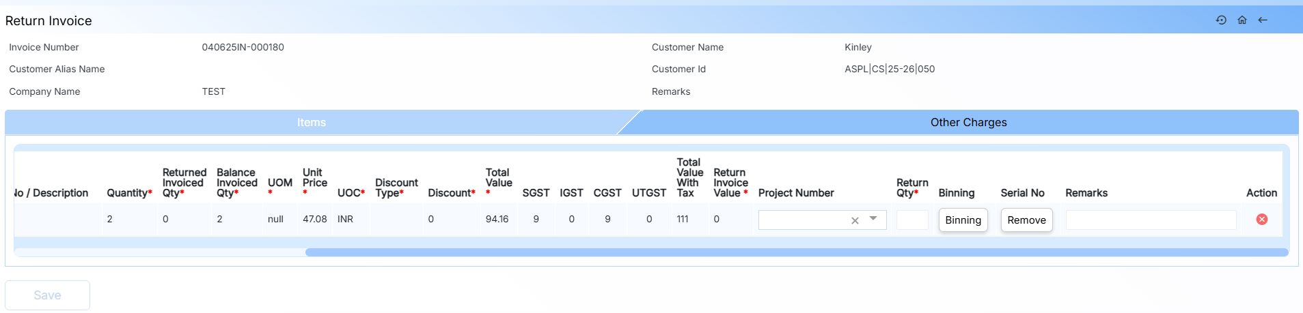Save the return invoice
The image size is (1303, 313).
click(x=47, y=295)
